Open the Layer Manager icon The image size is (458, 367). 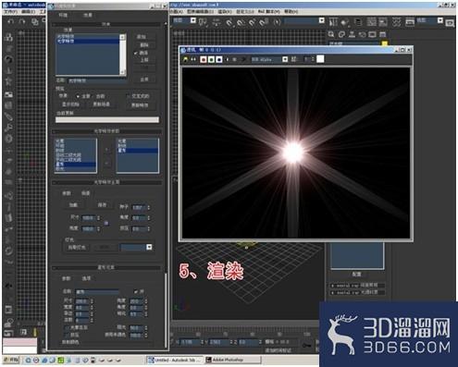(358, 22)
